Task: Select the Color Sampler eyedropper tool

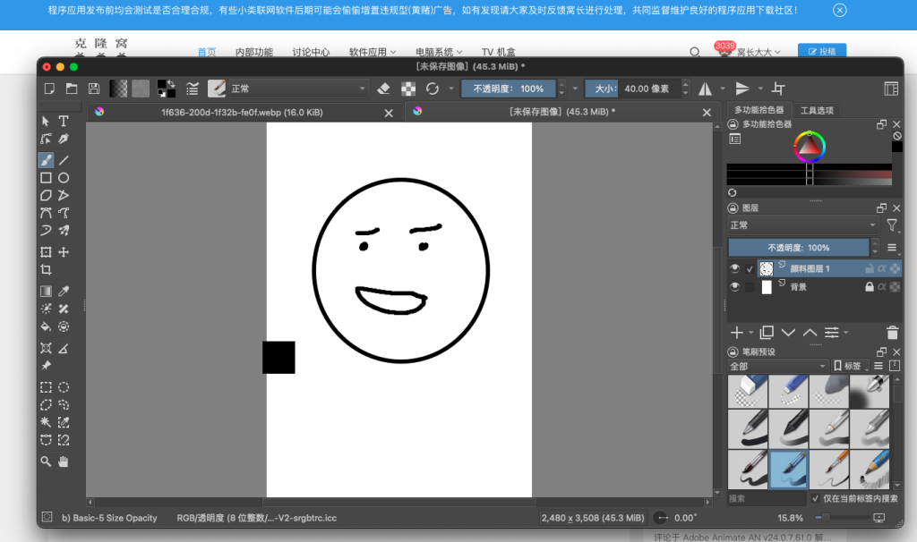Action: pos(64,291)
